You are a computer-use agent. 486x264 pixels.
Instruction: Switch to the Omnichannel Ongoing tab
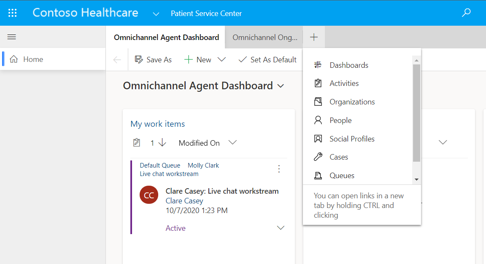[265, 37]
